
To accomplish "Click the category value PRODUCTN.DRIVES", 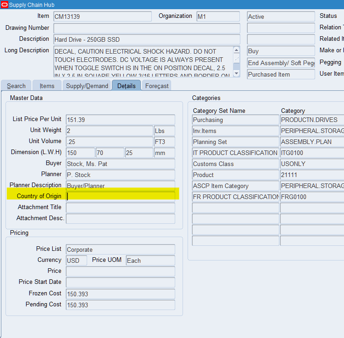I will click(x=312, y=120).
